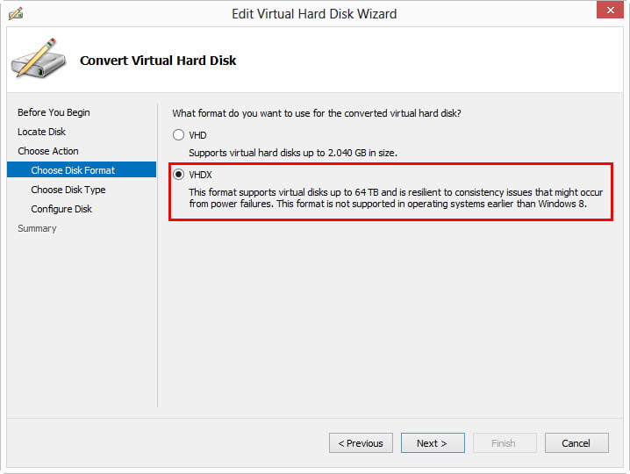Go to Before You Begin step

pyautogui.click(x=54, y=112)
